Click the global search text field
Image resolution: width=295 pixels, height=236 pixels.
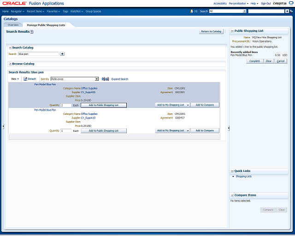[266, 11]
